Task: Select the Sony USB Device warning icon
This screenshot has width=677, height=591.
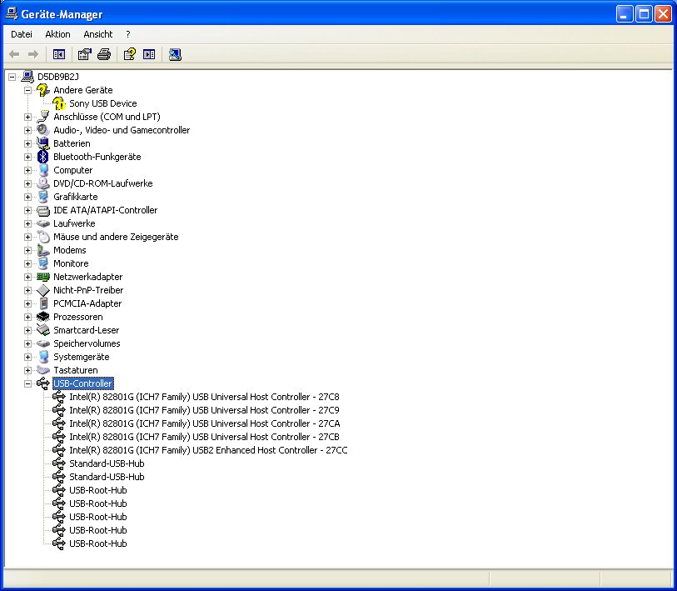Action: click(x=57, y=103)
